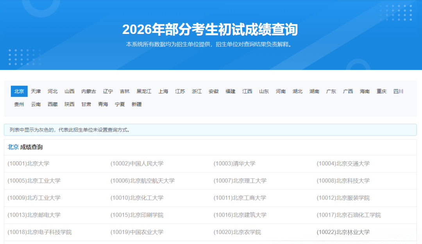Select the 广东 province tab
This screenshot has width=422, height=244.
pyautogui.click(x=331, y=91)
